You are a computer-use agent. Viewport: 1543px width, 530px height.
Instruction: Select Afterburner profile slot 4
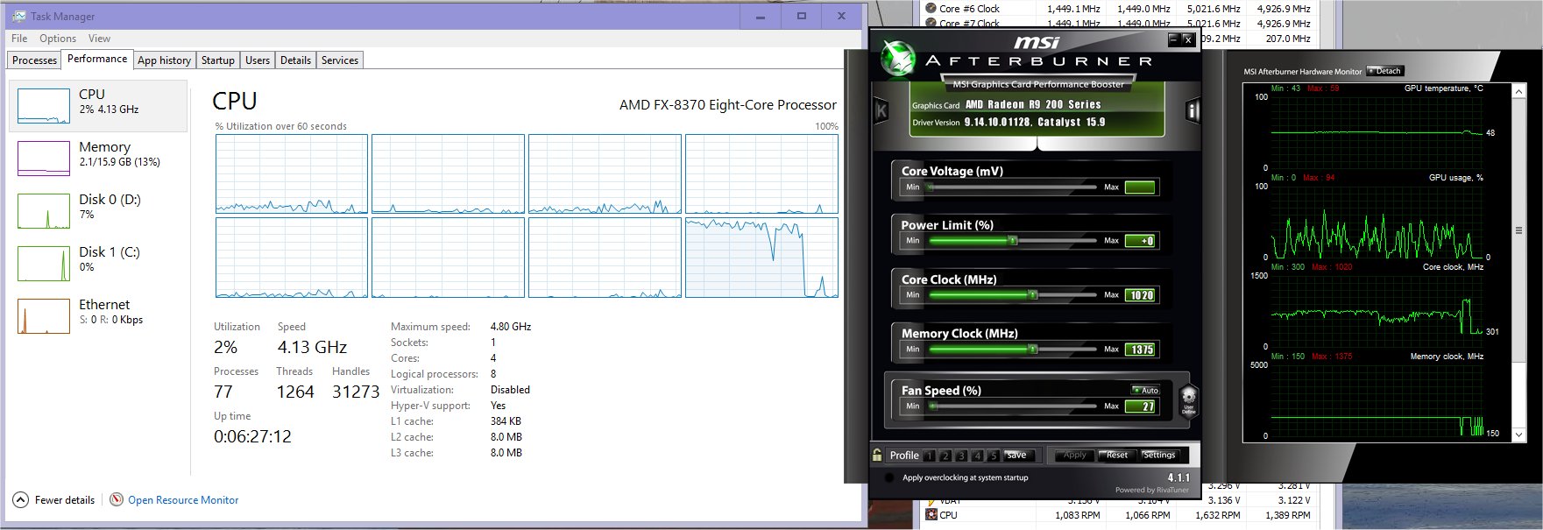click(978, 456)
